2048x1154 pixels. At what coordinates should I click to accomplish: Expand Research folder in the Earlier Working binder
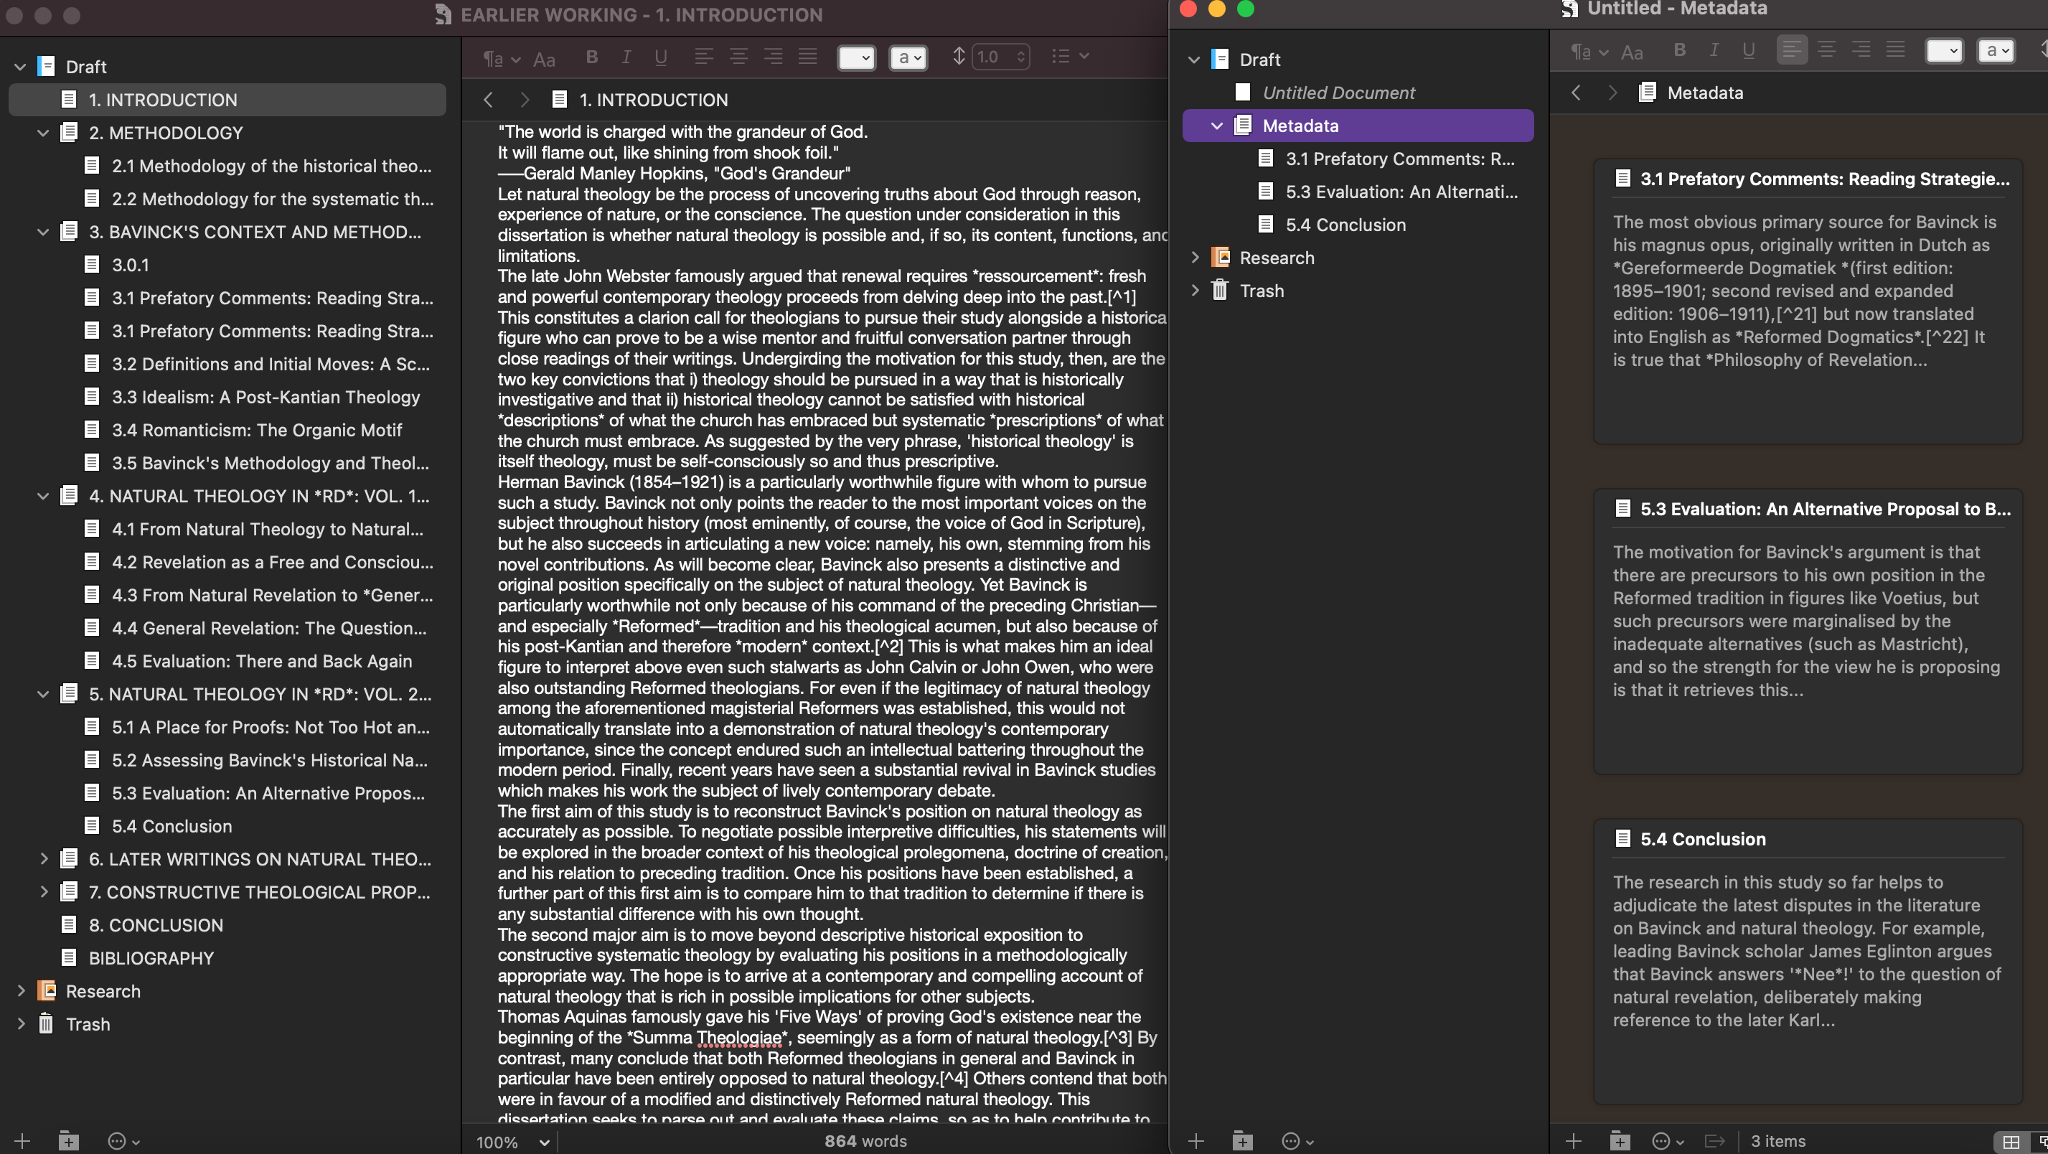pos(21,991)
